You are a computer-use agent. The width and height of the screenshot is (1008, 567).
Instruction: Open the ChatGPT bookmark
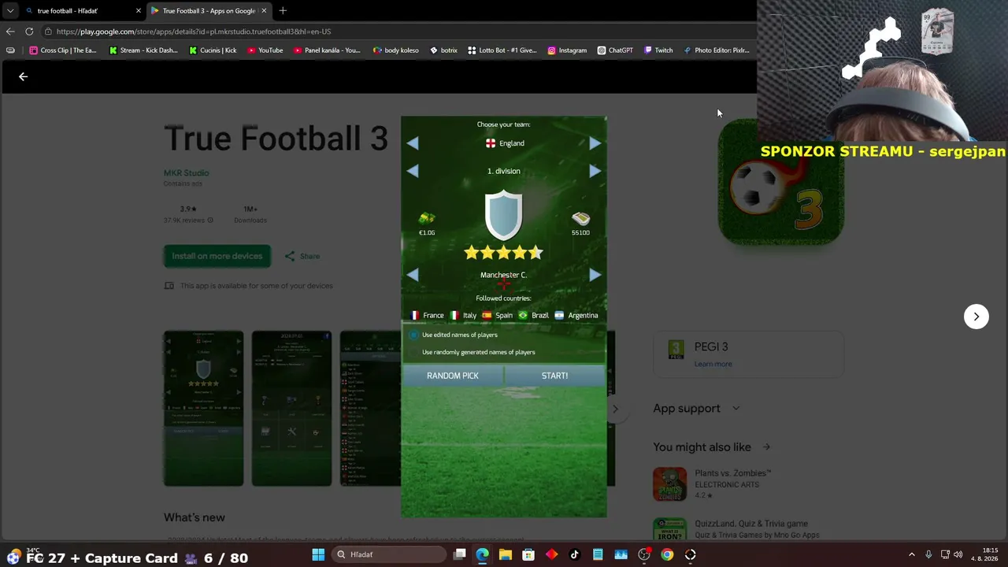tap(615, 50)
